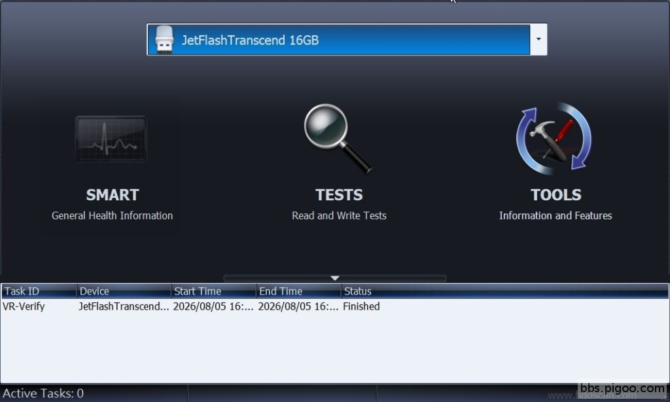Screen dimensions: 670x402
Task: Sort tasks by Device column header
Action: 124,291
